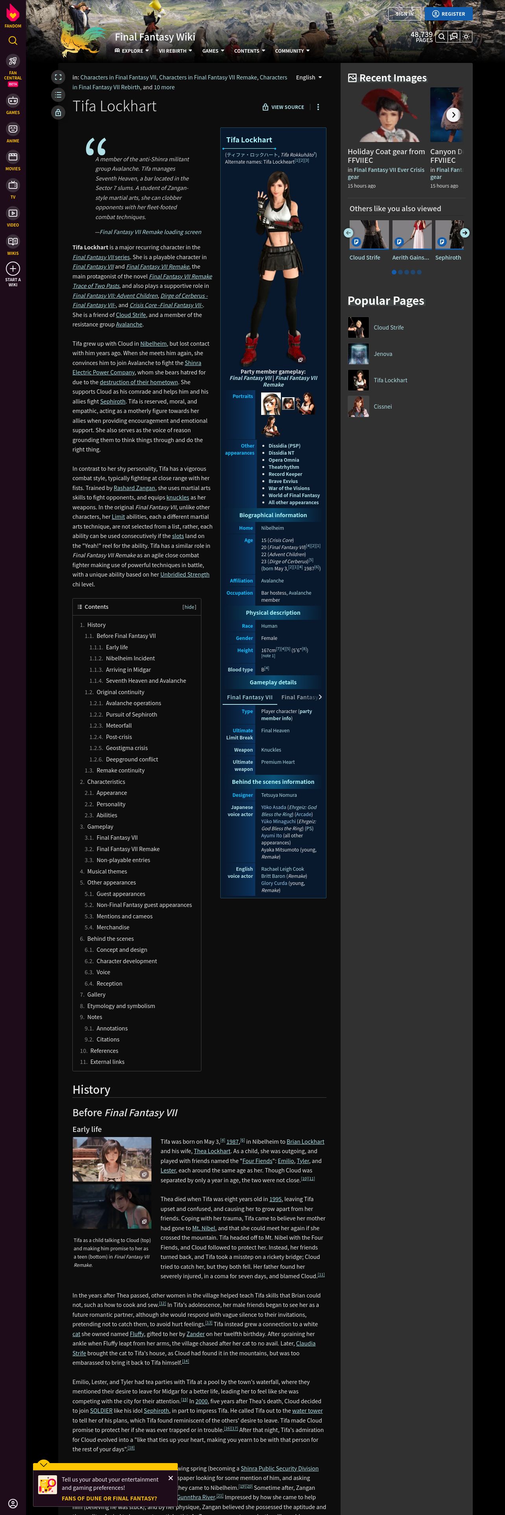Open Jenova in Popular Pages

383,354
